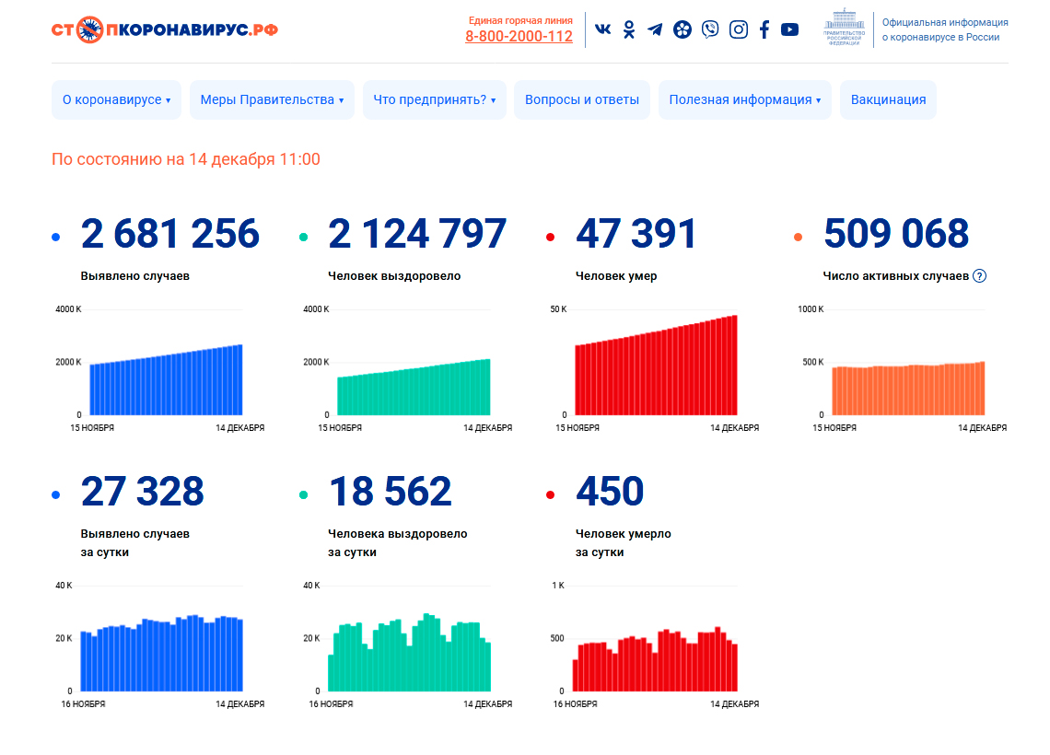Open the «Что предпринять?» dropdown menu
1050x755 pixels.
(435, 99)
